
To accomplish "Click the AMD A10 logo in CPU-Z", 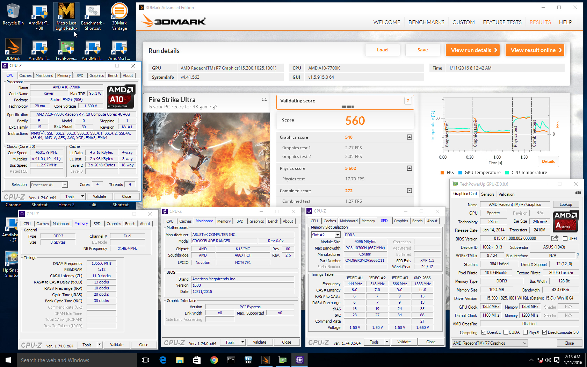I will [x=121, y=96].
